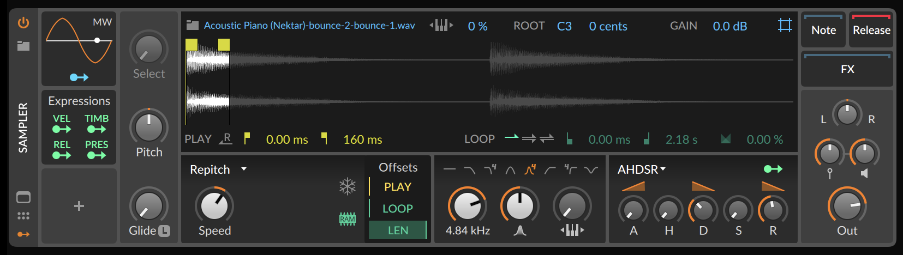Click the Glide knob
The width and height of the screenshot is (903, 255).
click(x=148, y=206)
